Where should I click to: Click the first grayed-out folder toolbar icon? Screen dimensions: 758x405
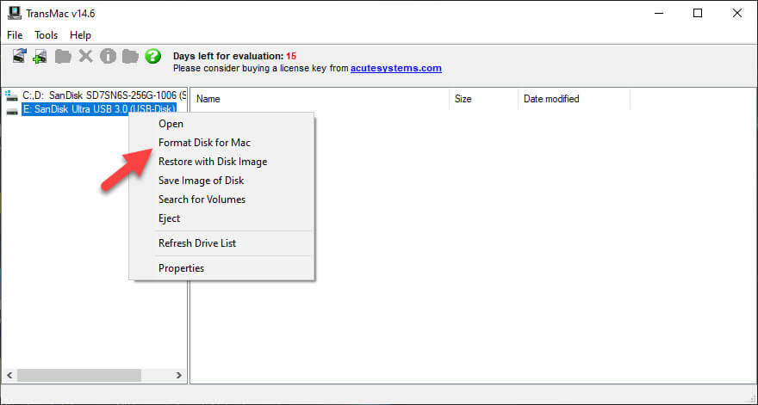(x=63, y=57)
